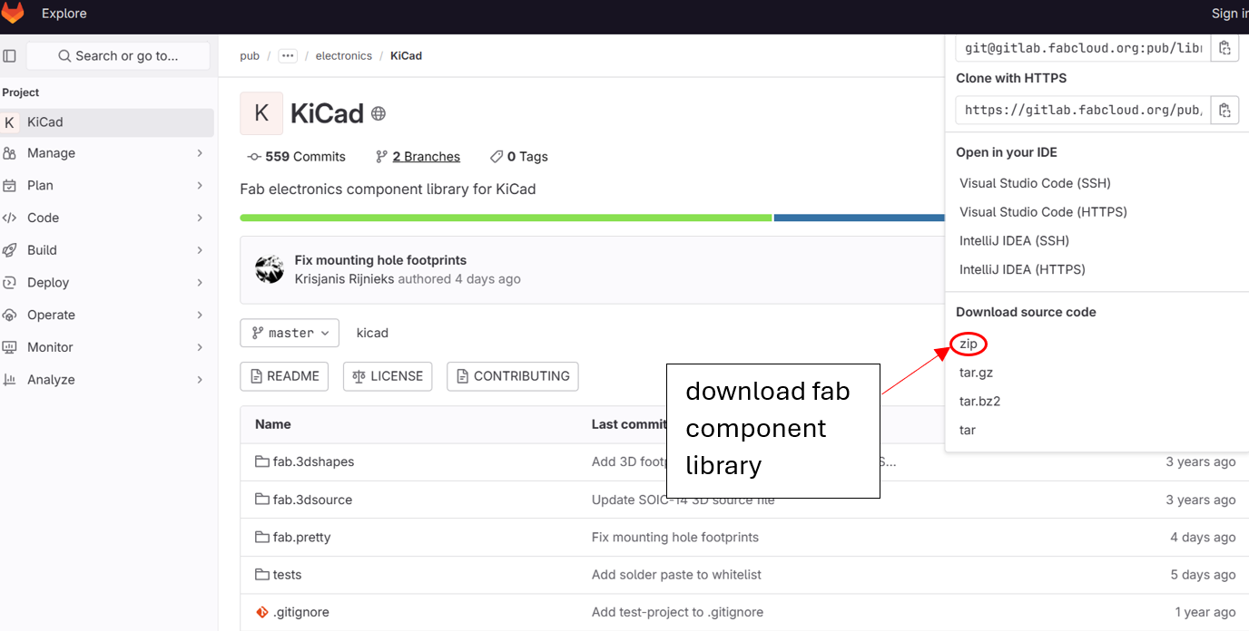1249x631 pixels.
Task: Open the LICENSE button
Action: (388, 376)
